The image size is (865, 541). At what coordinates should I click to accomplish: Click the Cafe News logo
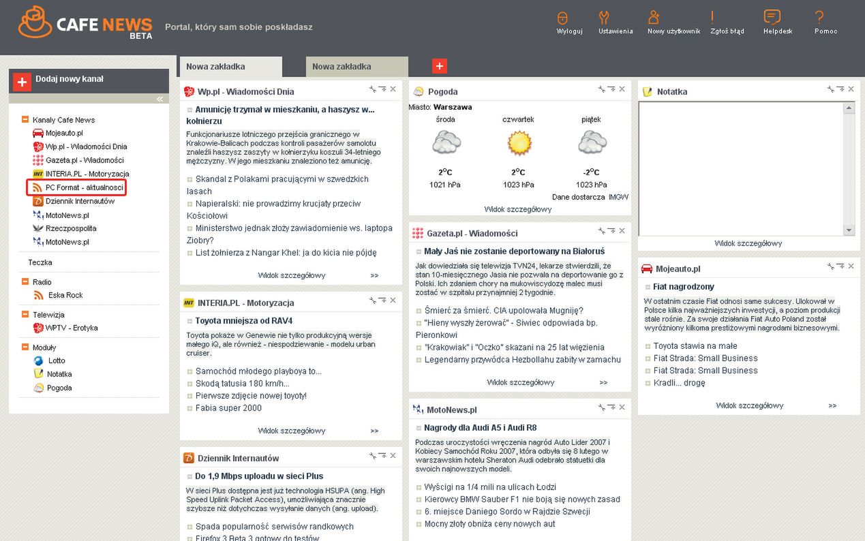pos(85,22)
